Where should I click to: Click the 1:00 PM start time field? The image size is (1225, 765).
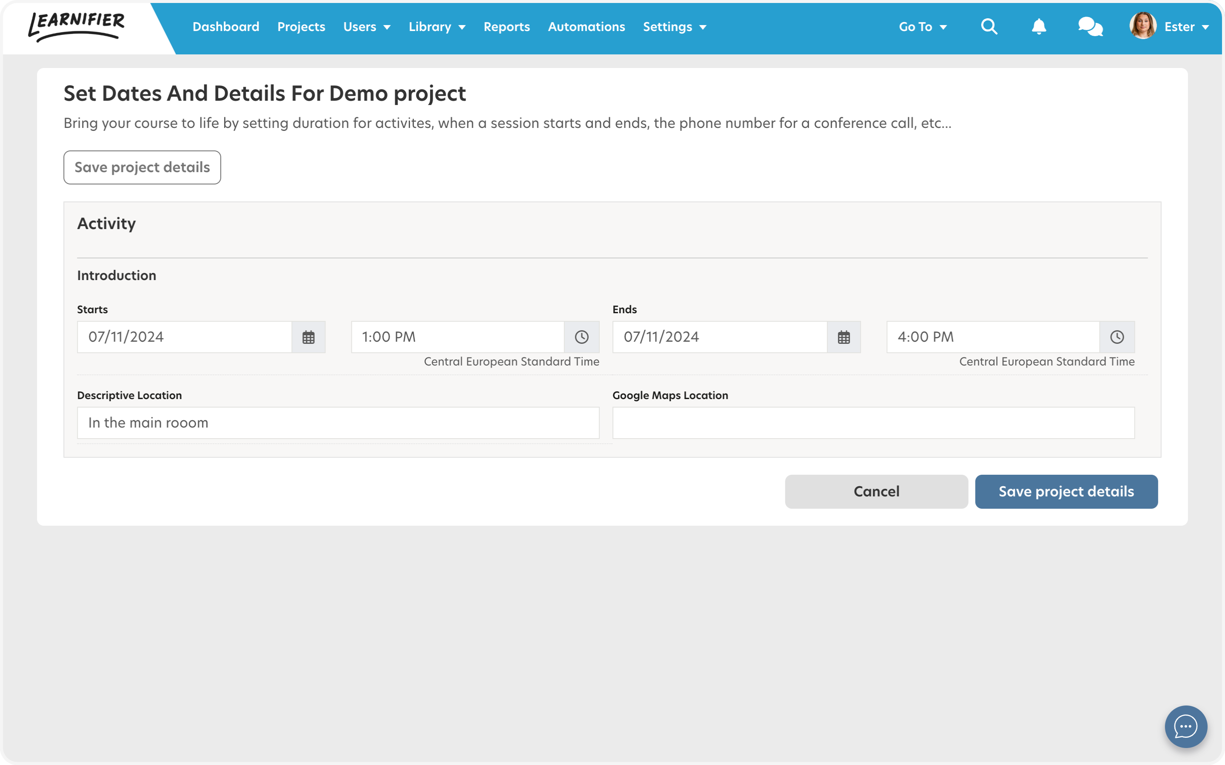[458, 337]
